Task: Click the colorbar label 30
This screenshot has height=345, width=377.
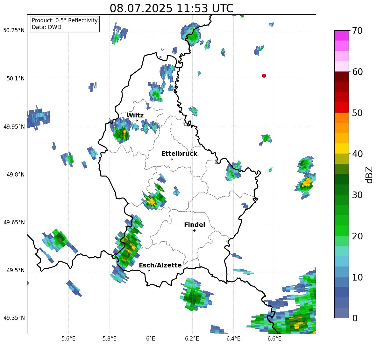Action: [x=357, y=195]
